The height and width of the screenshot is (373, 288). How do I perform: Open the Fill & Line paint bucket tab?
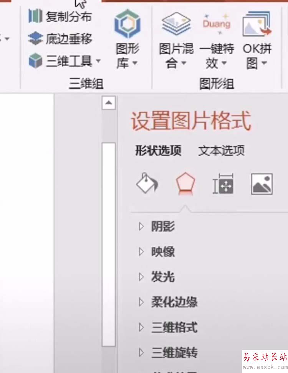coord(147,183)
